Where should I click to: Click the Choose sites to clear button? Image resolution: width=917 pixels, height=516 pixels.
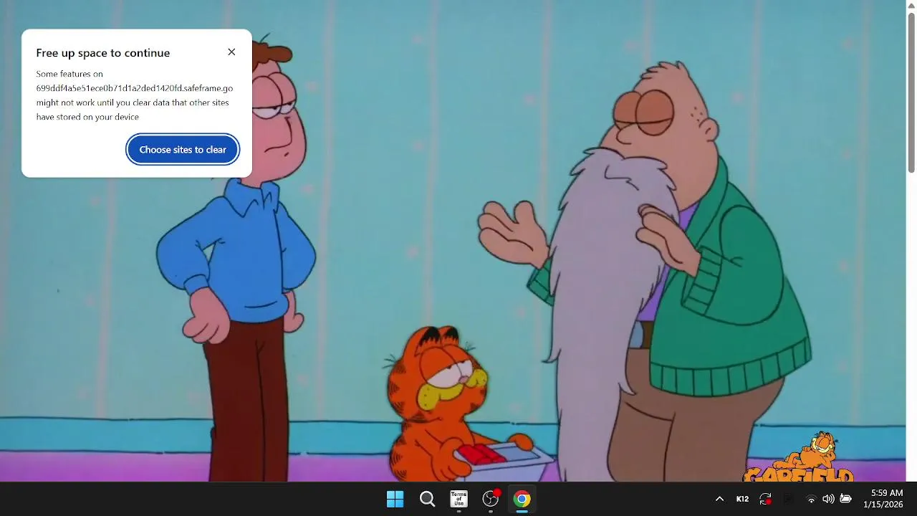[x=183, y=150]
